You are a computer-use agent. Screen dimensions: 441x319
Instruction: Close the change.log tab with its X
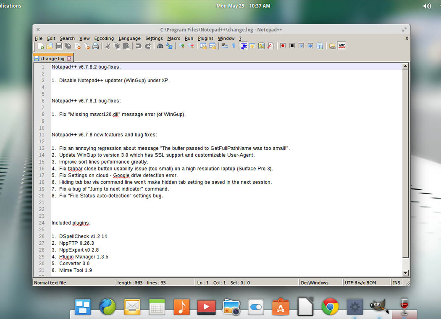coord(69,58)
